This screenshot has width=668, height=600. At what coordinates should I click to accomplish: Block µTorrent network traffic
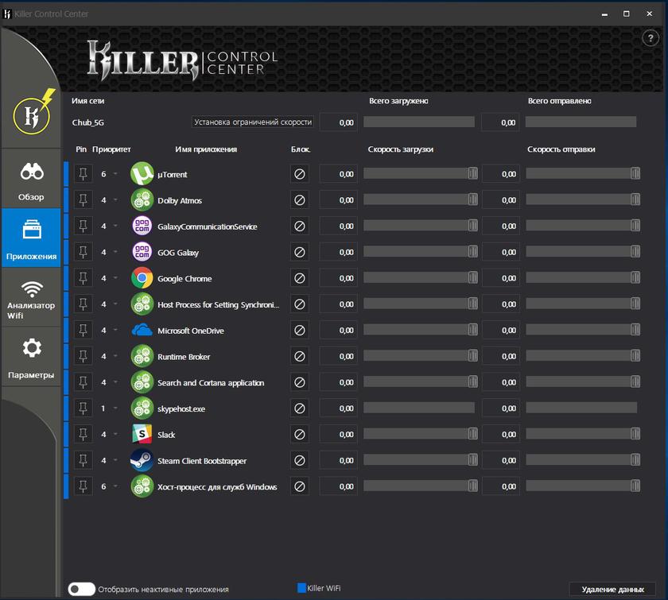(300, 174)
